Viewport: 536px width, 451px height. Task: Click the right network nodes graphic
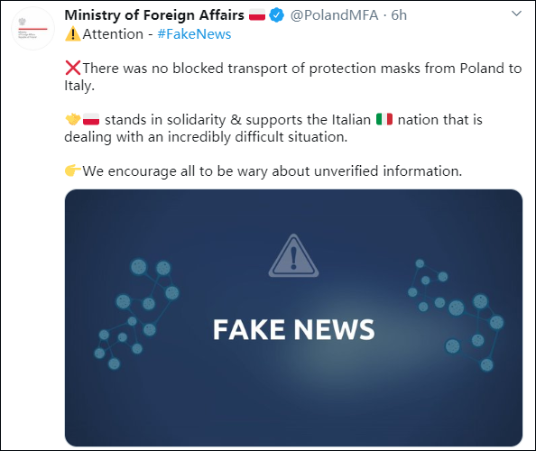coord(456,315)
